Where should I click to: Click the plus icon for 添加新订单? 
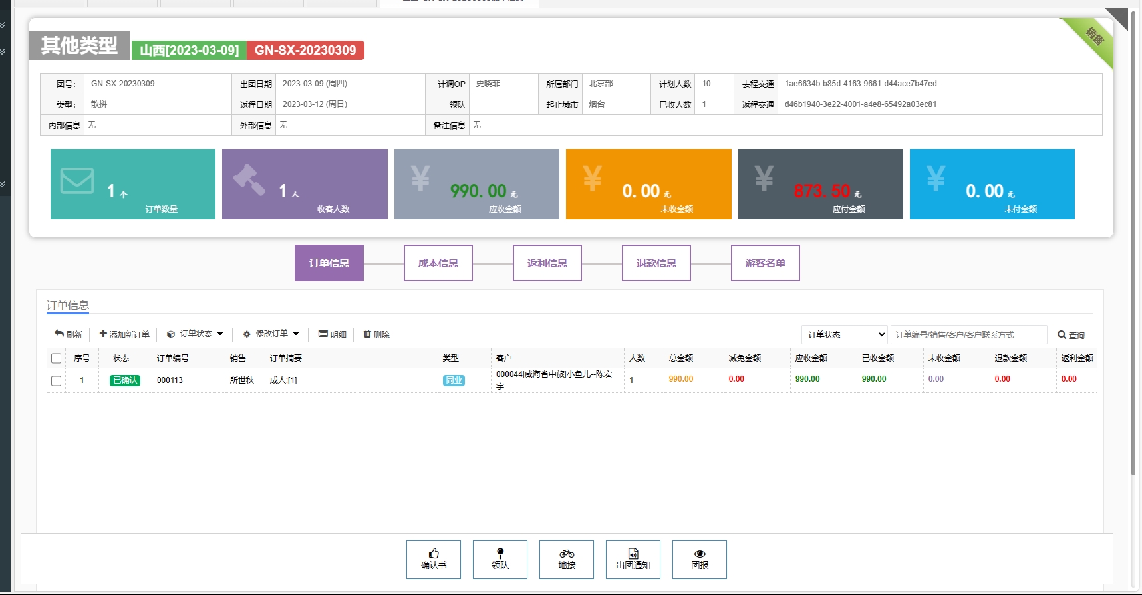pyautogui.click(x=103, y=334)
